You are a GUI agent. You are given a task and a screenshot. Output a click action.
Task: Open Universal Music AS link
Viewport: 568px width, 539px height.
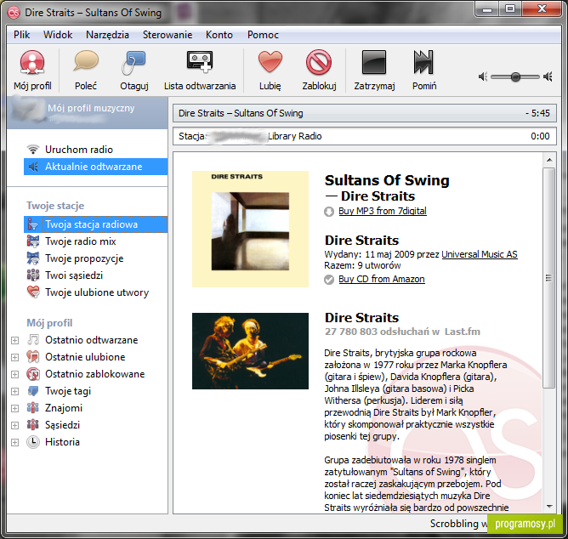pyautogui.click(x=480, y=254)
